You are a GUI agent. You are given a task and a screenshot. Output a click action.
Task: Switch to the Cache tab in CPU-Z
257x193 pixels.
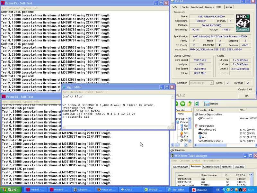pyautogui.click(x=185, y=7)
